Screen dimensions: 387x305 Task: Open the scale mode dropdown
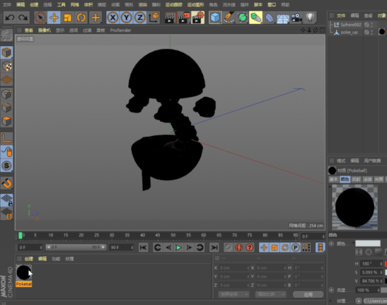(270, 294)
